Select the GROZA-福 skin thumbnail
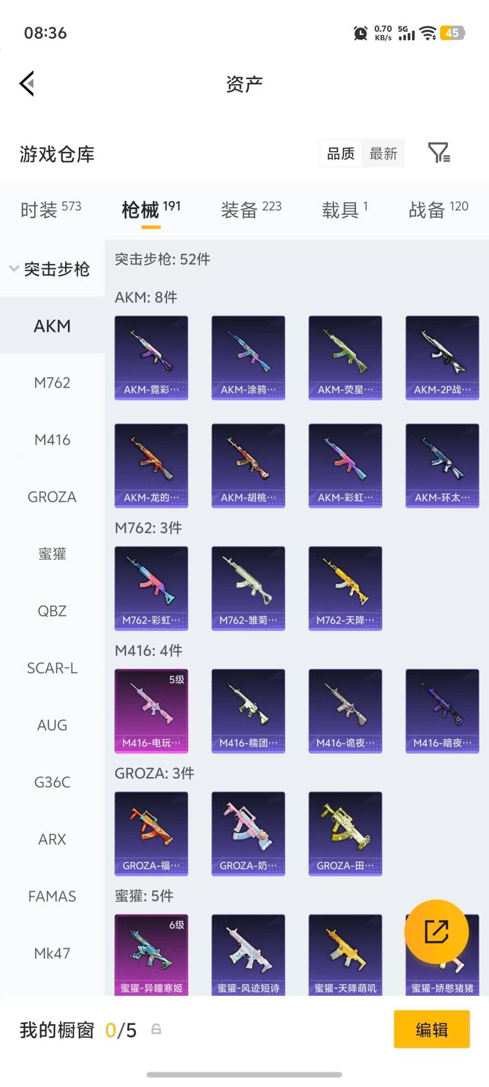This screenshot has height=1087, width=489. coord(151,834)
